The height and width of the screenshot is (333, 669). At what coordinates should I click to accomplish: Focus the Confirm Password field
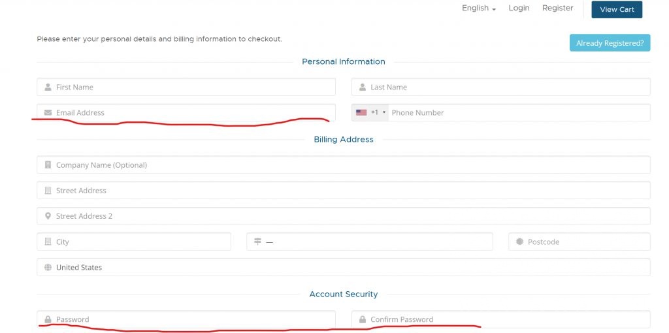[501, 319]
